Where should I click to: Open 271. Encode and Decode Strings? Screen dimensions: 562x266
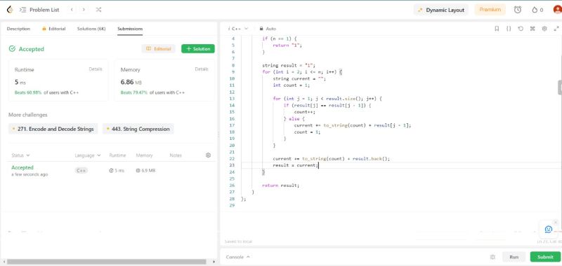(53, 129)
